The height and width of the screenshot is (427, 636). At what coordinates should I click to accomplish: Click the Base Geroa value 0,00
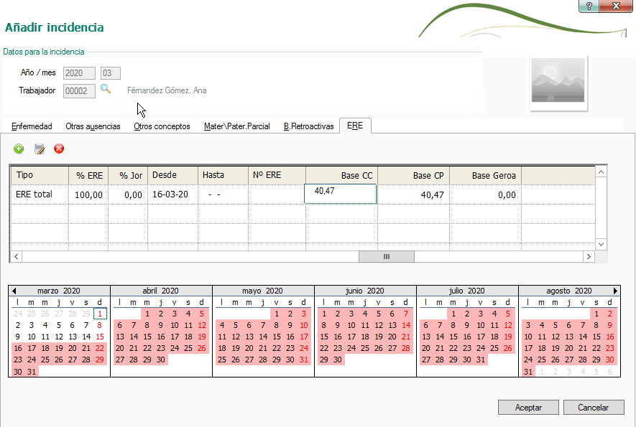pos(485,195)
